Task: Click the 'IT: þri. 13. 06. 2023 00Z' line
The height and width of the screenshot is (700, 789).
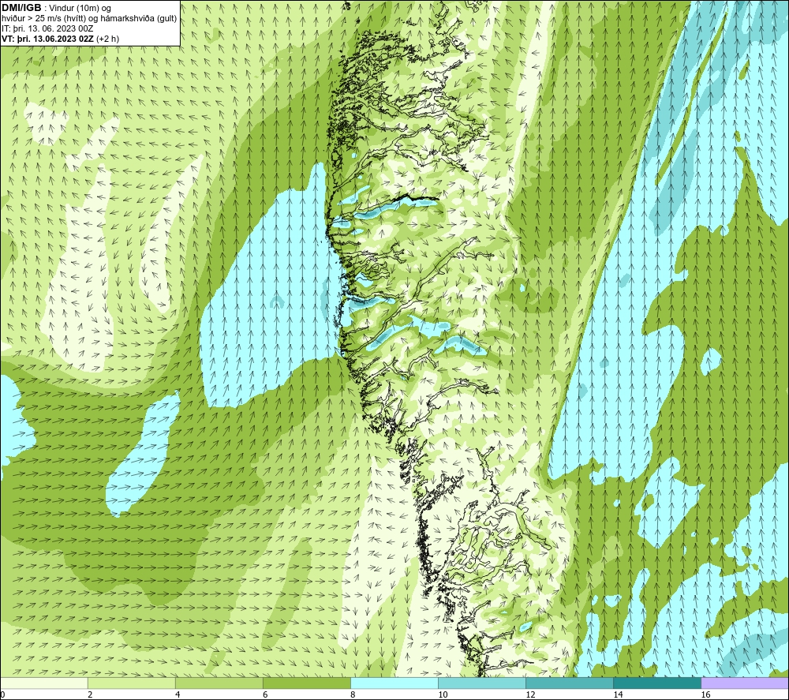Action: (x=48, y=28)
